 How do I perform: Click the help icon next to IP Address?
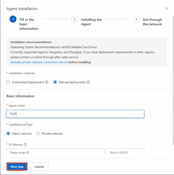point(25,145)
